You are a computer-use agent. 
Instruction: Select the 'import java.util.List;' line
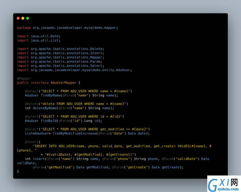pos(39,40)
